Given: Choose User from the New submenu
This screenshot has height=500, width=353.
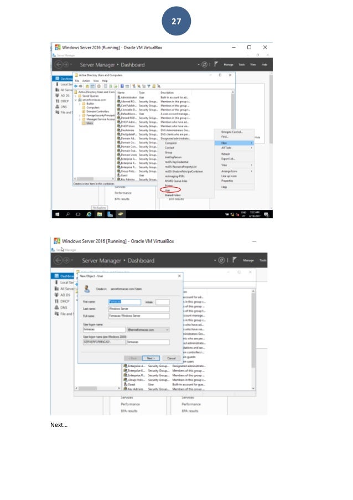Looking at the screenshot, I should (167, 190).
